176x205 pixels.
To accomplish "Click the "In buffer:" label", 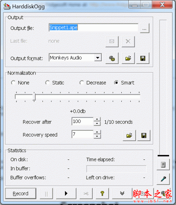I will point(20,169).
